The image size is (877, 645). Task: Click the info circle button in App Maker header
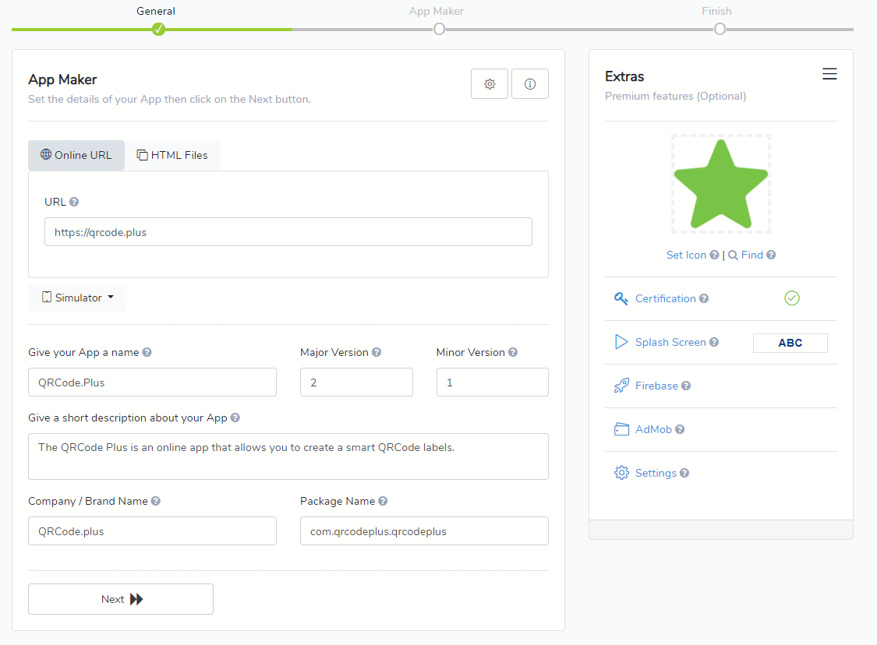point(529,84)
